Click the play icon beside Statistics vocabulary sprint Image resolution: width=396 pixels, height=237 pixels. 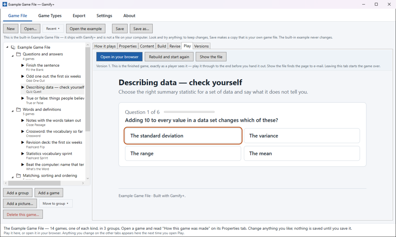click(23, 154)
